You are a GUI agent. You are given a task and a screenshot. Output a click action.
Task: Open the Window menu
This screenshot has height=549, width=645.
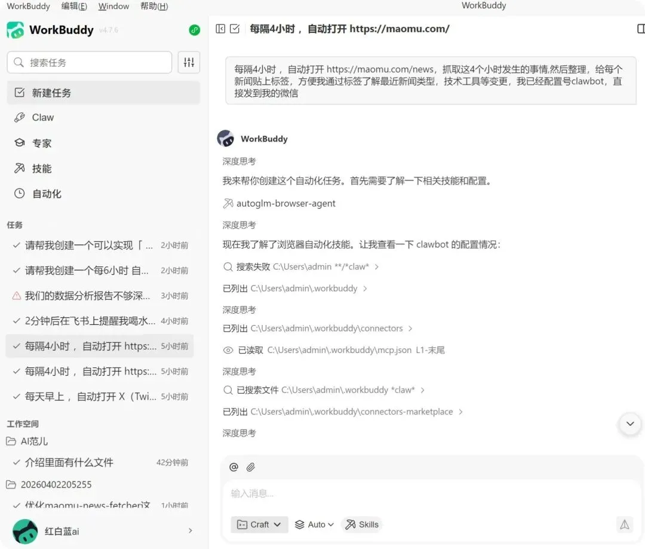(x=113, y=6)
